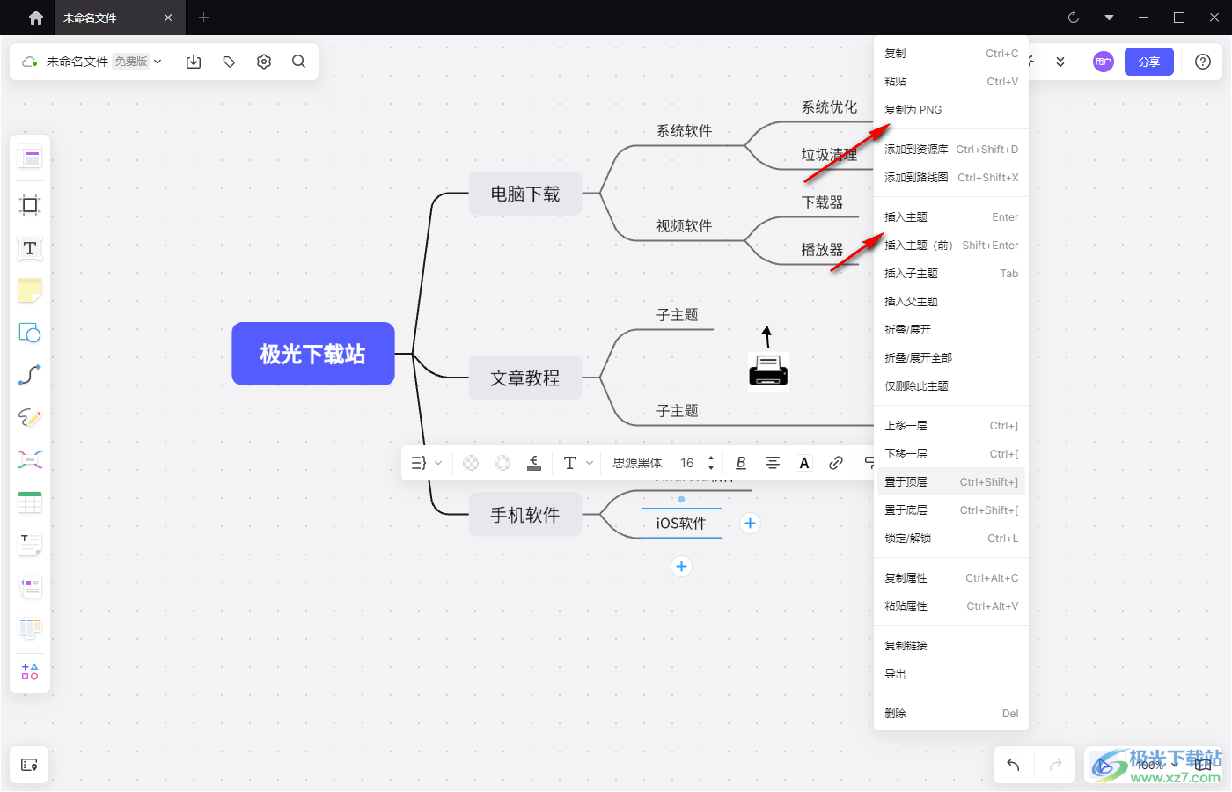Select 插入子主题 menu item
The width and height of the screenshot is (1232, 792).
coord(951,274)
